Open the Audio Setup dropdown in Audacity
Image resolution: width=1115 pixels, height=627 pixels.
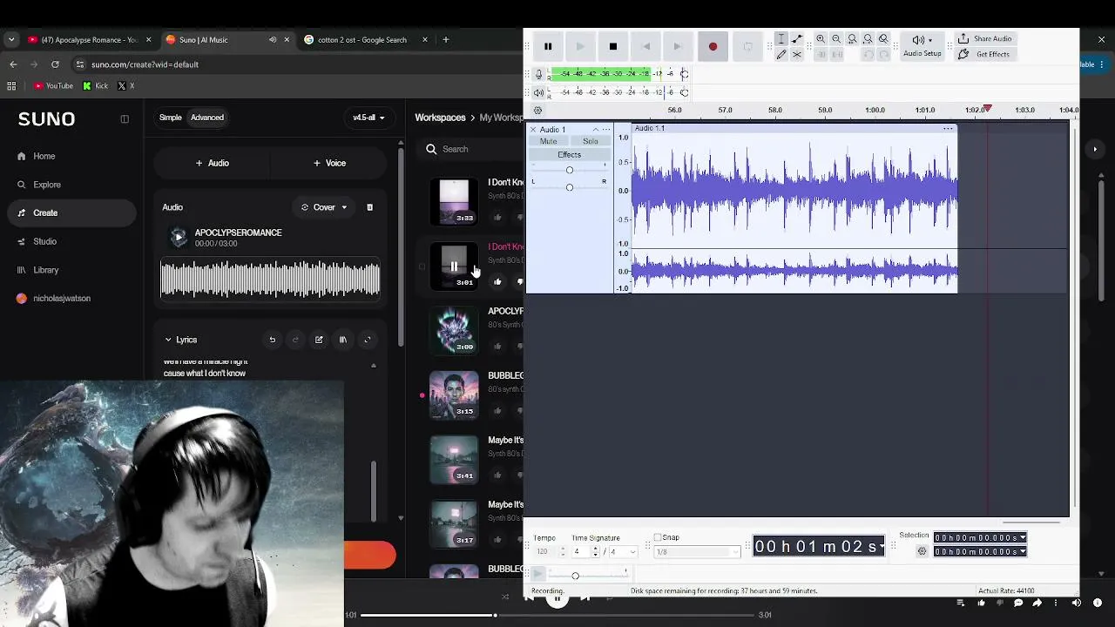[x=922, y=45]
